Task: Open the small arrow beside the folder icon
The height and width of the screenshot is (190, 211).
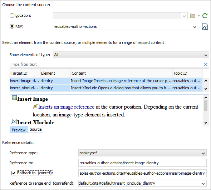Action: (198, 16)
